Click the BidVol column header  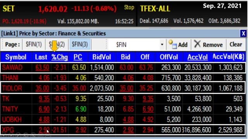click(x=102, y=57)
